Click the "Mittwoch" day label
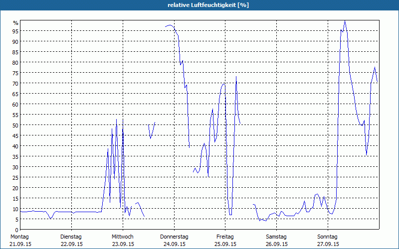Screen dimensions: 399x249 click(123, 237)
